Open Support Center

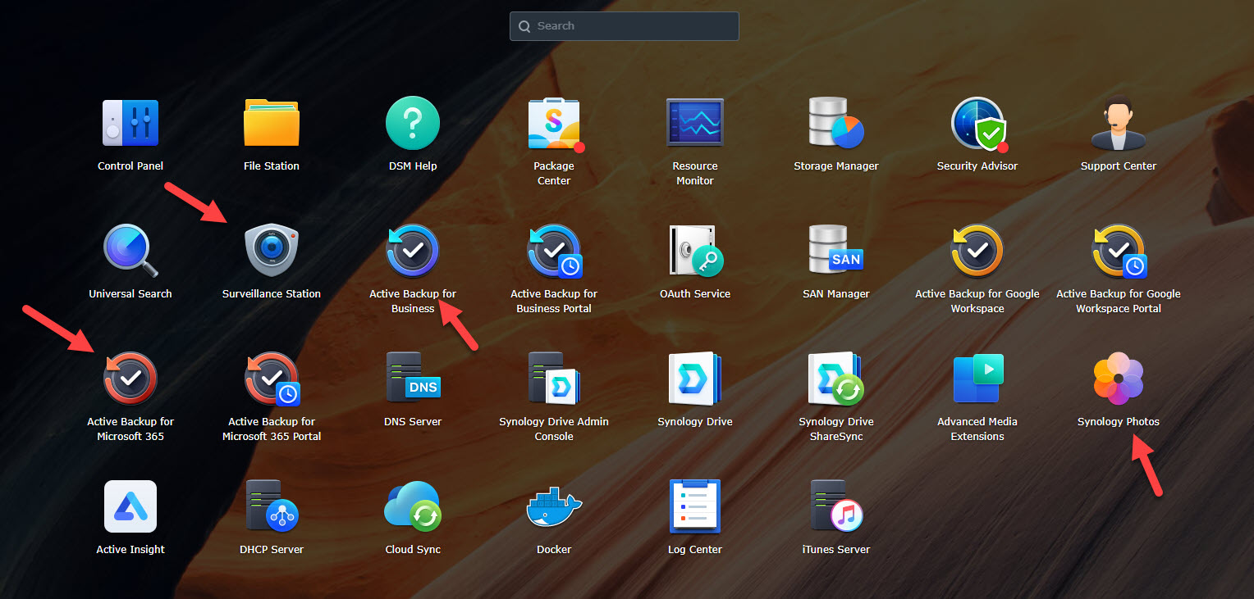[1119, 123]
